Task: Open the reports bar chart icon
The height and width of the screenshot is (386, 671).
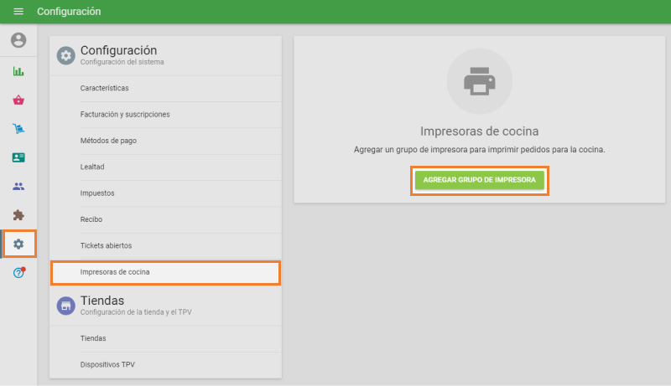Action: pos(18,71)
